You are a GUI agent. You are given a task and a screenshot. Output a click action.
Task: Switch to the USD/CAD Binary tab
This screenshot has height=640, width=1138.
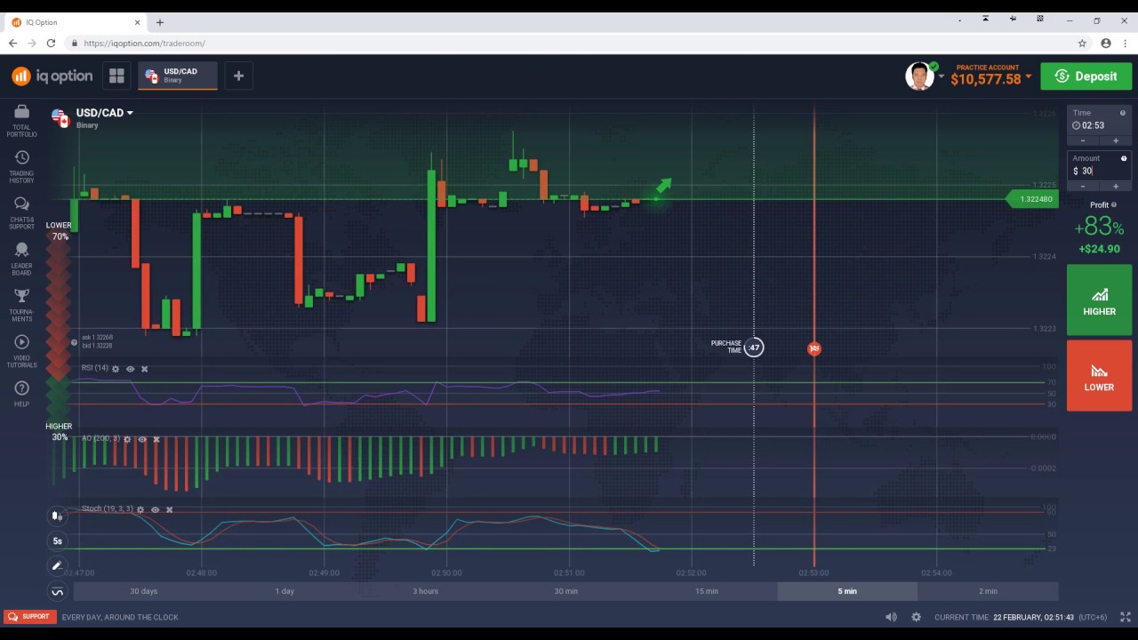[x=178, y=76]
